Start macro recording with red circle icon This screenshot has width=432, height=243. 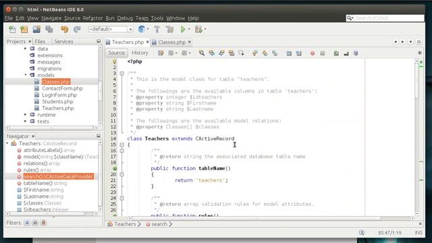point(313,53)
